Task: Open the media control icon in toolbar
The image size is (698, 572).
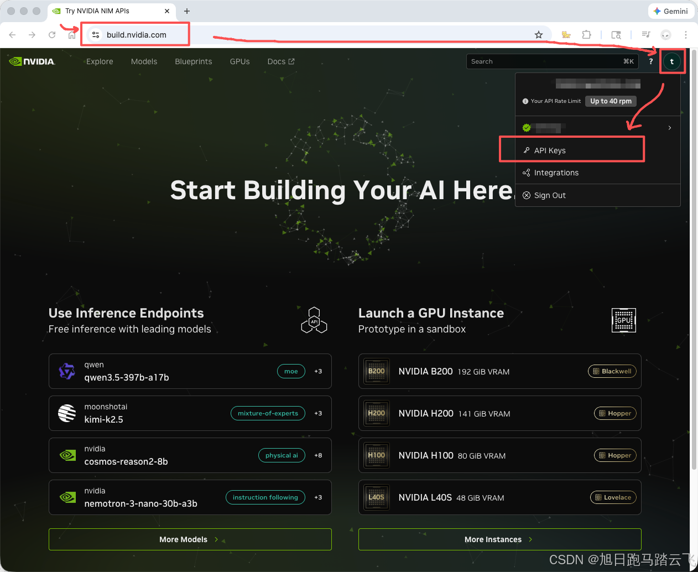Action: point(646,35)
